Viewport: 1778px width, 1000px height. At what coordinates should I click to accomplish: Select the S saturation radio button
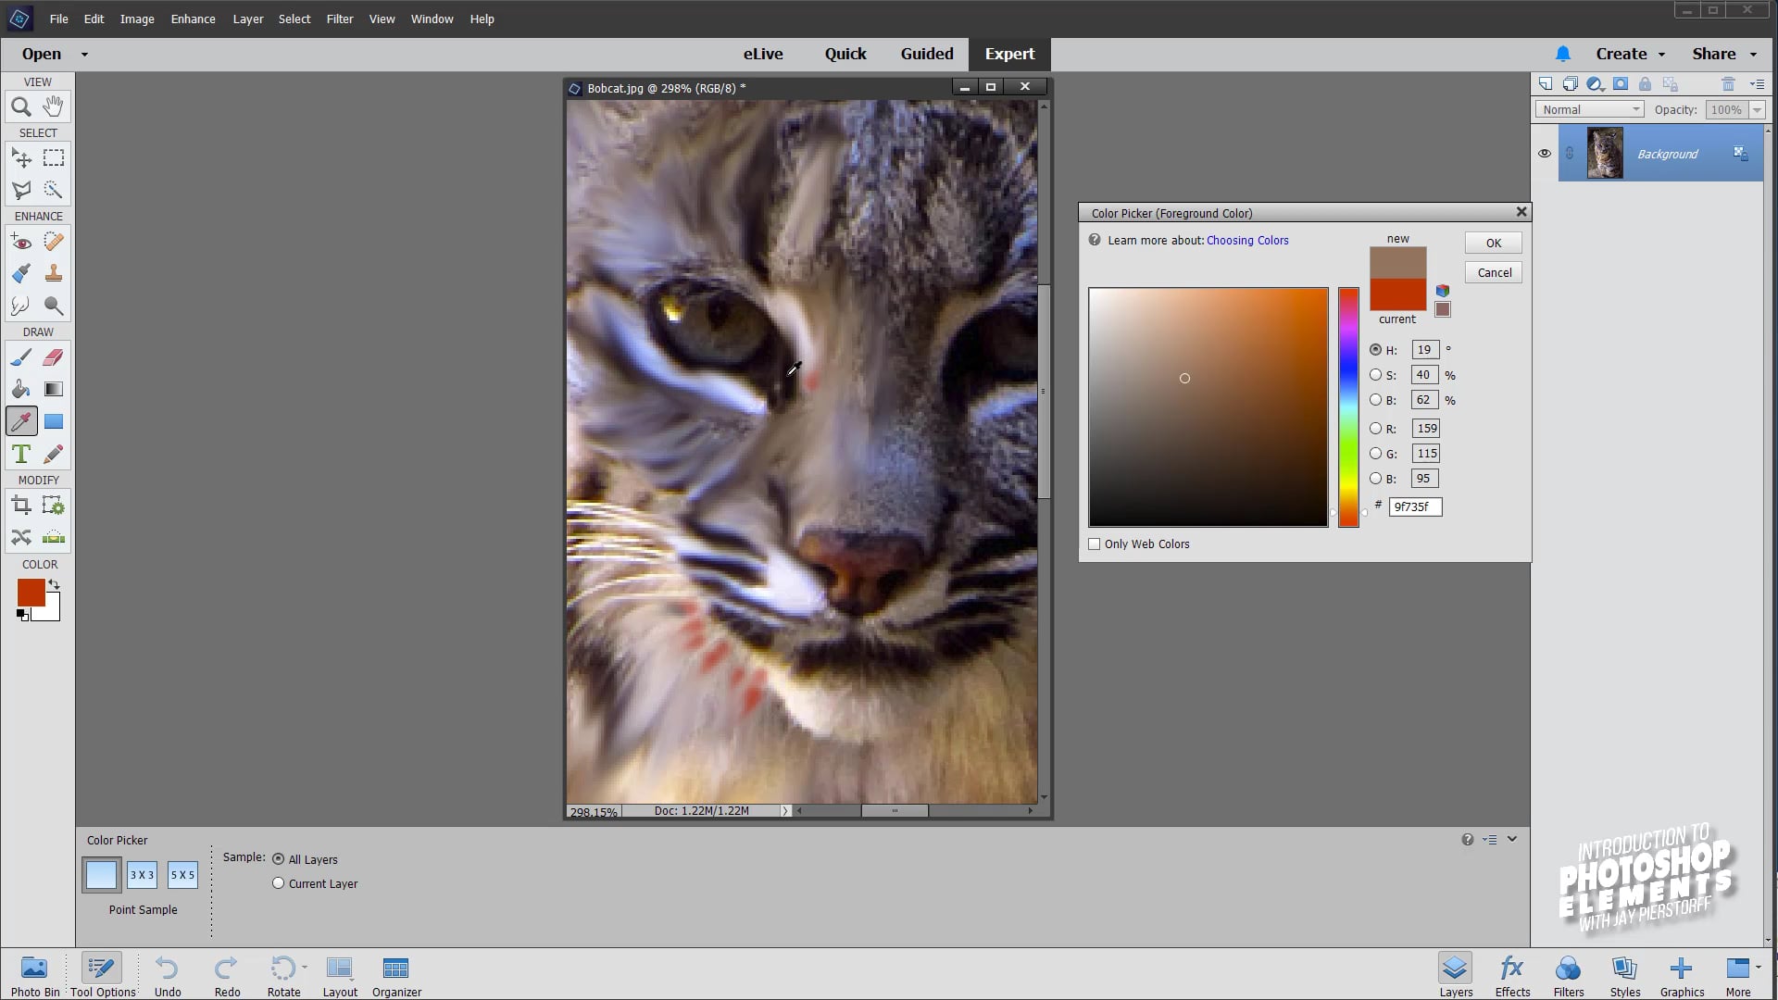click(x=1375, y=375)
